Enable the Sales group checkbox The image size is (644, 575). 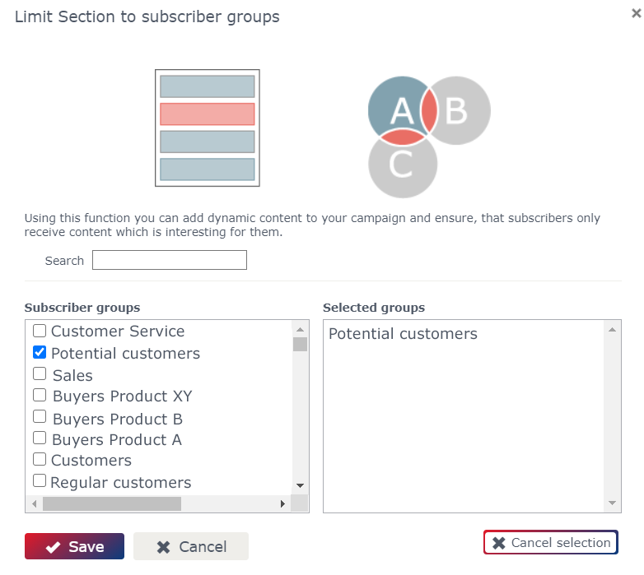40,373
